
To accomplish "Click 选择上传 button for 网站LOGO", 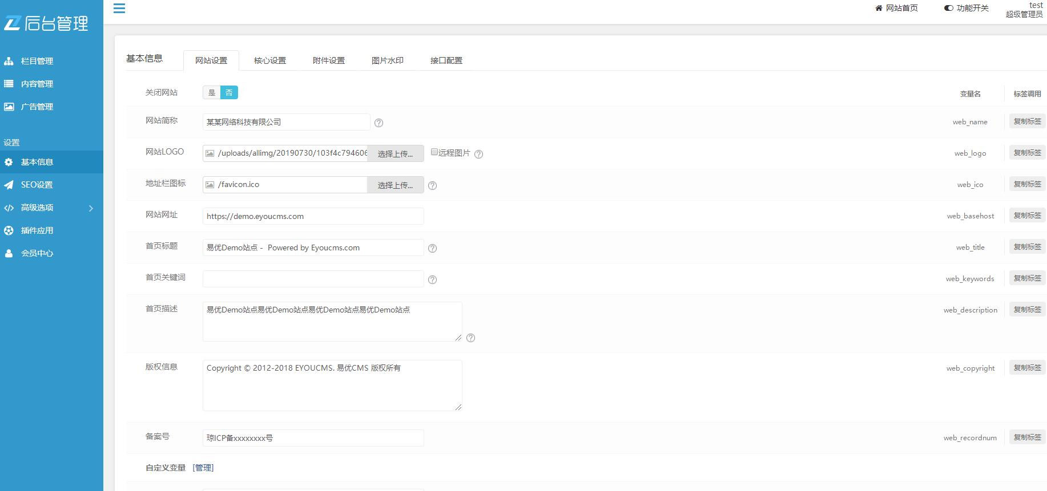I will [x=395, y=153].
